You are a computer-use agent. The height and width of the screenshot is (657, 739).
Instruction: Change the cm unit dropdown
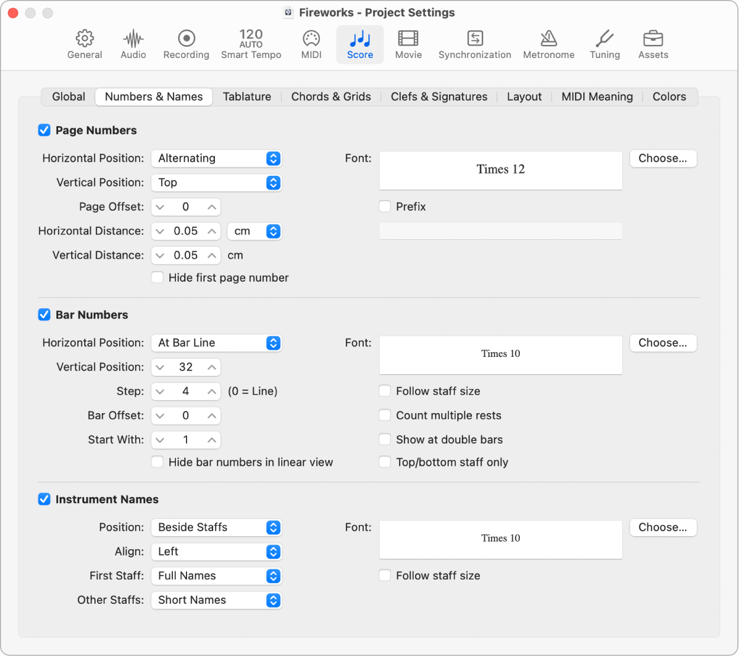point(255,231)
